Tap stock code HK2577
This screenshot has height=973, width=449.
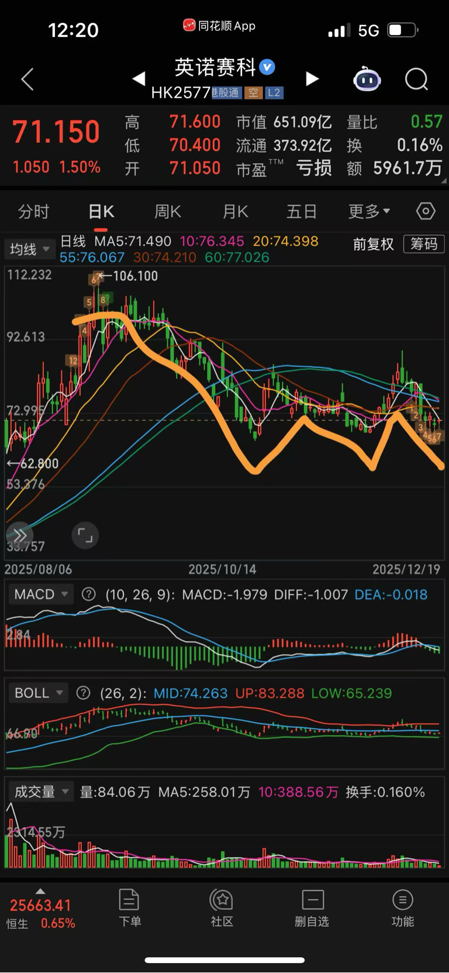click(181, 92)
